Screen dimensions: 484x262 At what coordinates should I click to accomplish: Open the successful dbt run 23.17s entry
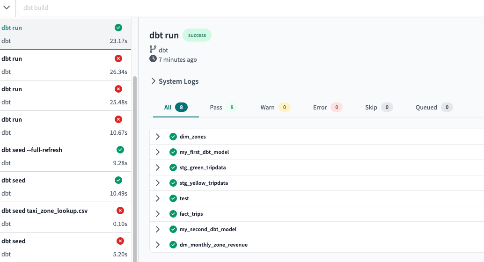(66, 34)
